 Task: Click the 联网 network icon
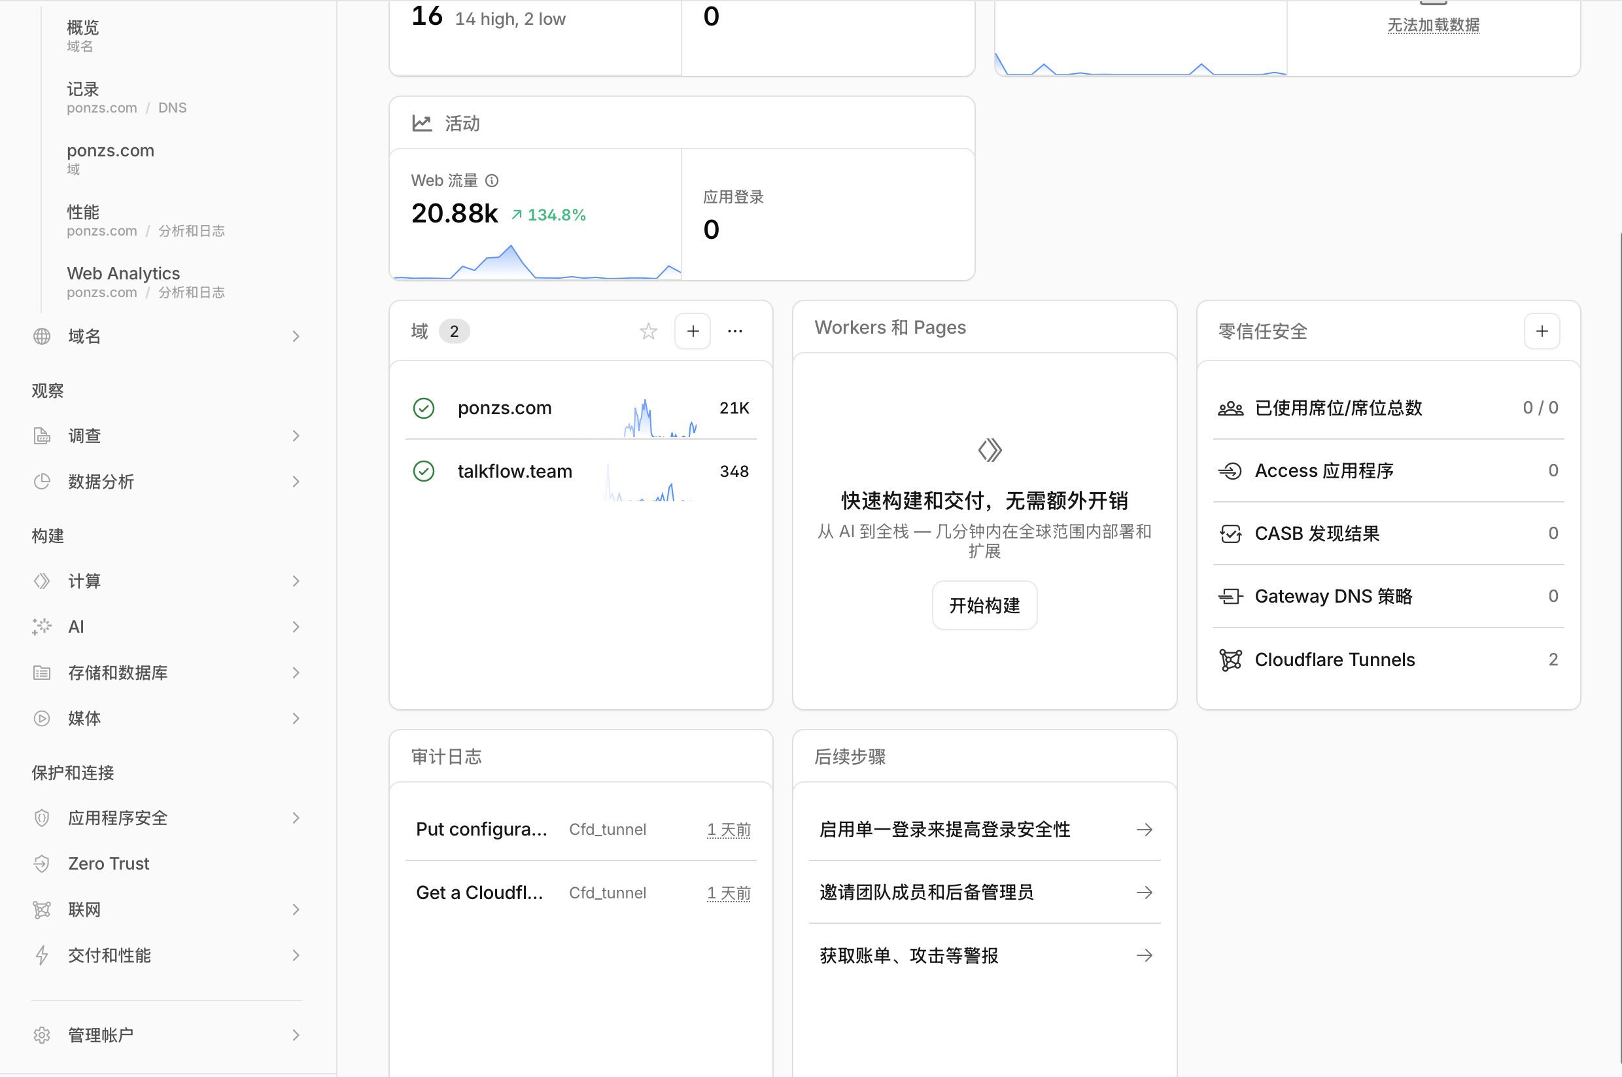click(42, 909)
